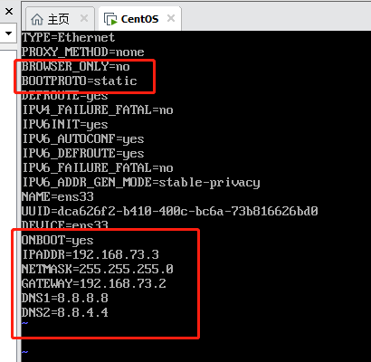The width and height of the screenshot is (371, 362).
Task: Select the CentOS tab label
Action: (x=139, y=19)
